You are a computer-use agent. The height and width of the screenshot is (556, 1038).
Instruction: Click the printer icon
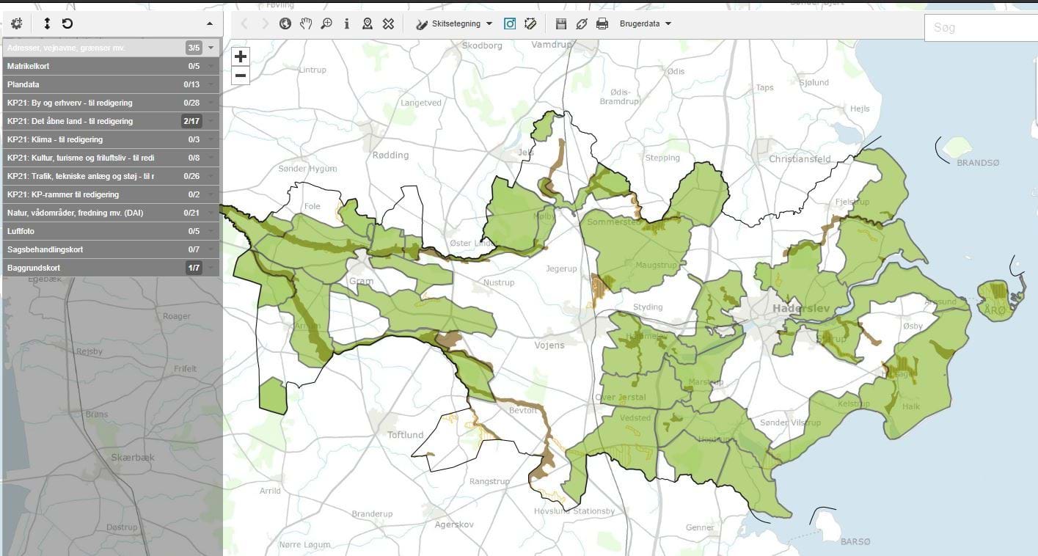[x=602, y=23]
